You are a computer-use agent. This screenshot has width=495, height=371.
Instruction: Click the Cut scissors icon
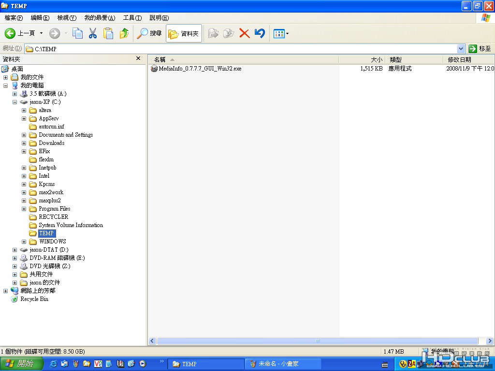pyautogui.click(x=93, y=33)
